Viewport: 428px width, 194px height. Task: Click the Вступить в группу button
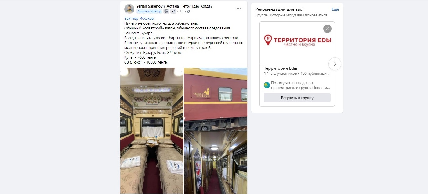click(x=297, y=98)
